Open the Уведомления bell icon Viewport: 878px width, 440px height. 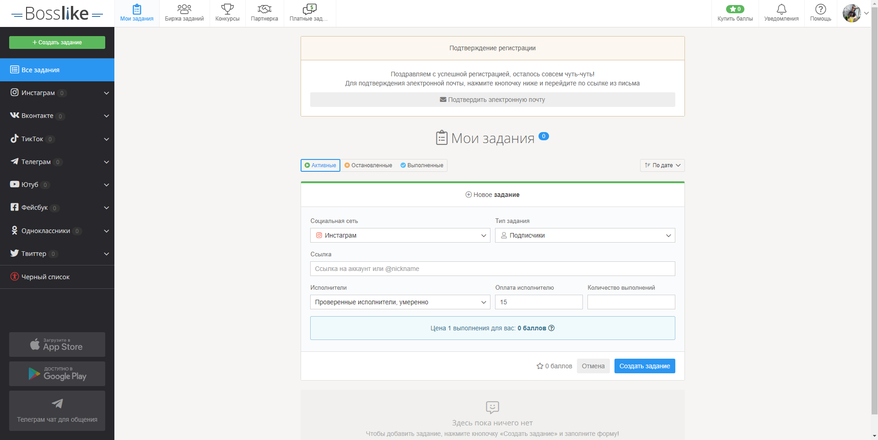coord(781,9)
